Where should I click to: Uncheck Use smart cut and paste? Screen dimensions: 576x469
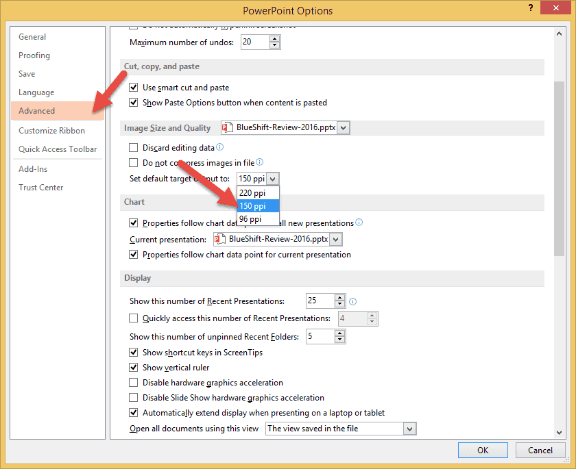pyautogui.click(x=134, y=88)
